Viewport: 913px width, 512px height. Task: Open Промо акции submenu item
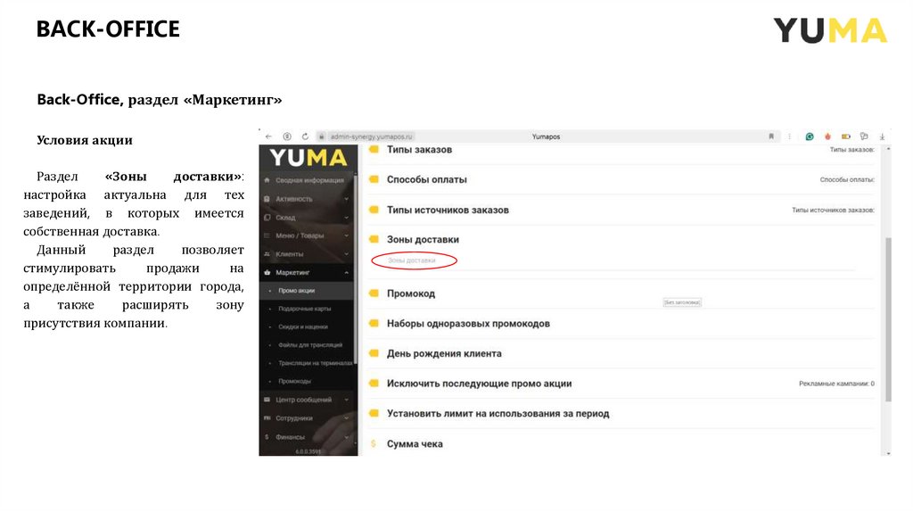[296, 290]
